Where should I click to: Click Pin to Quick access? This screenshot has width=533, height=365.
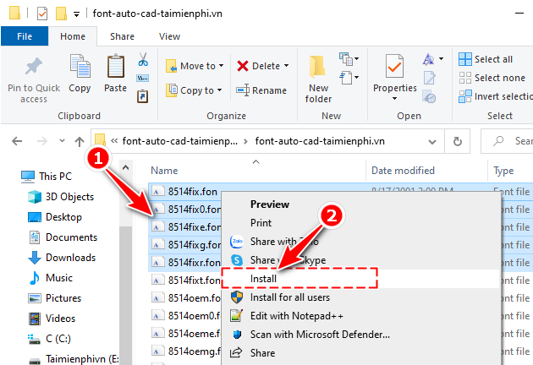coord(34,79)
